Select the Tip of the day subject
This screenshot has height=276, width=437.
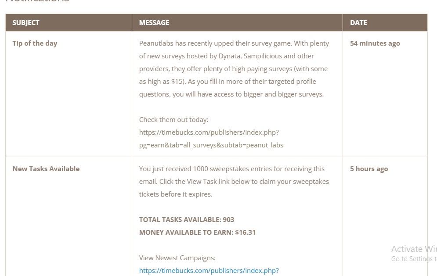[35, 43]
